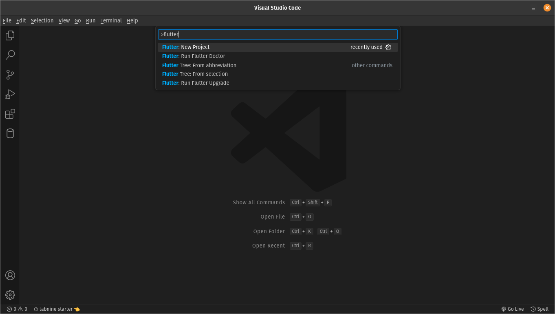Select Flutter: New Project command
The width and height of the screenshot is (555, 314).
278,47
